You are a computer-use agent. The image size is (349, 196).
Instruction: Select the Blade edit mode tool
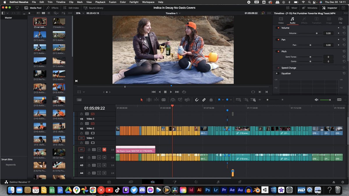click(163, 100)
